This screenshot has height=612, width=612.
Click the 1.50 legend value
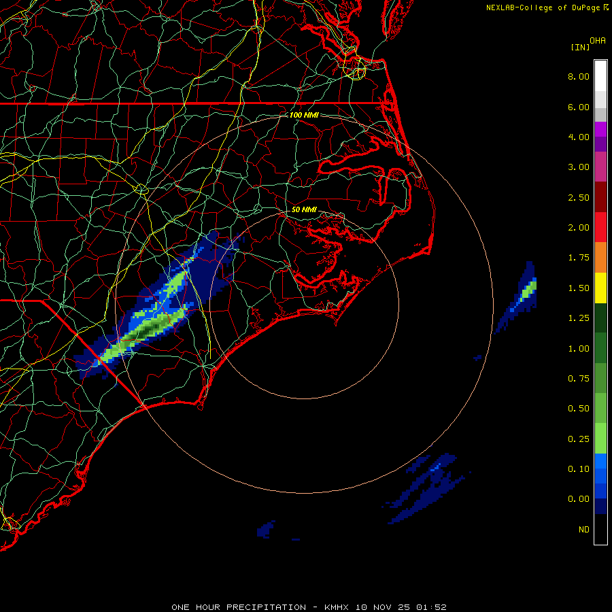[x=579, y=288]
